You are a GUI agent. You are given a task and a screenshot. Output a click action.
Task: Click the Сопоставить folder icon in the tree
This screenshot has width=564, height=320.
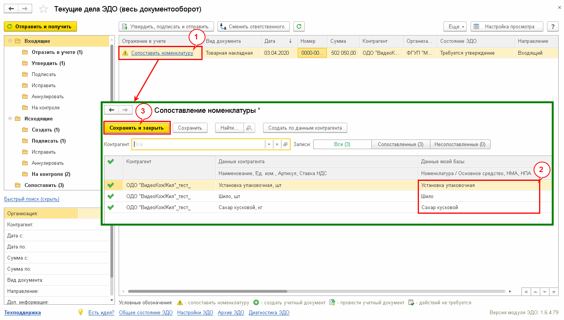point(18,185)
